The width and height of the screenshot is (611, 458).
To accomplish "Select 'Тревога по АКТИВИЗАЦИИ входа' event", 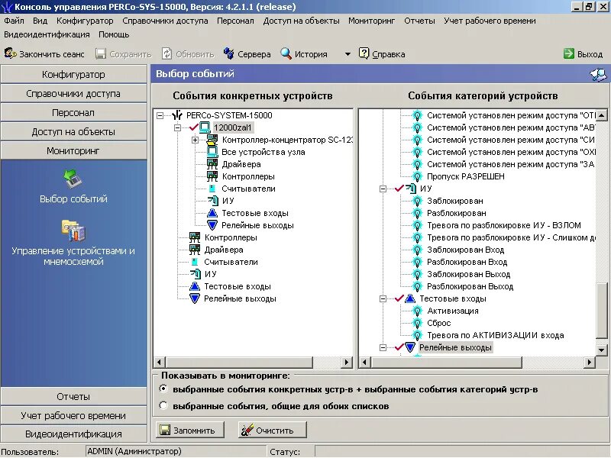I will (495, 335).
